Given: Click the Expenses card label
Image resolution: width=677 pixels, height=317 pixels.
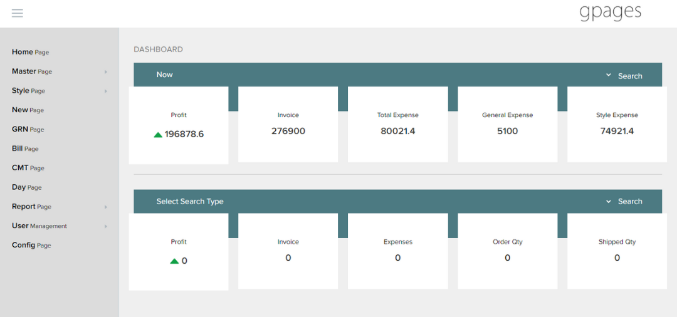Looking at the screenshot, I should tap(397, 242).
